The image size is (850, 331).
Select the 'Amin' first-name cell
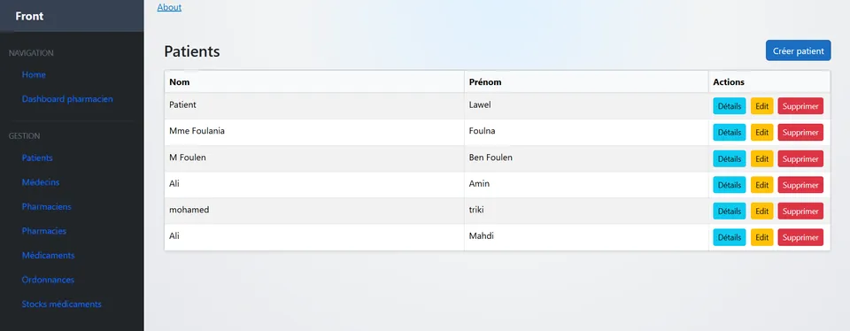[586, 185]
